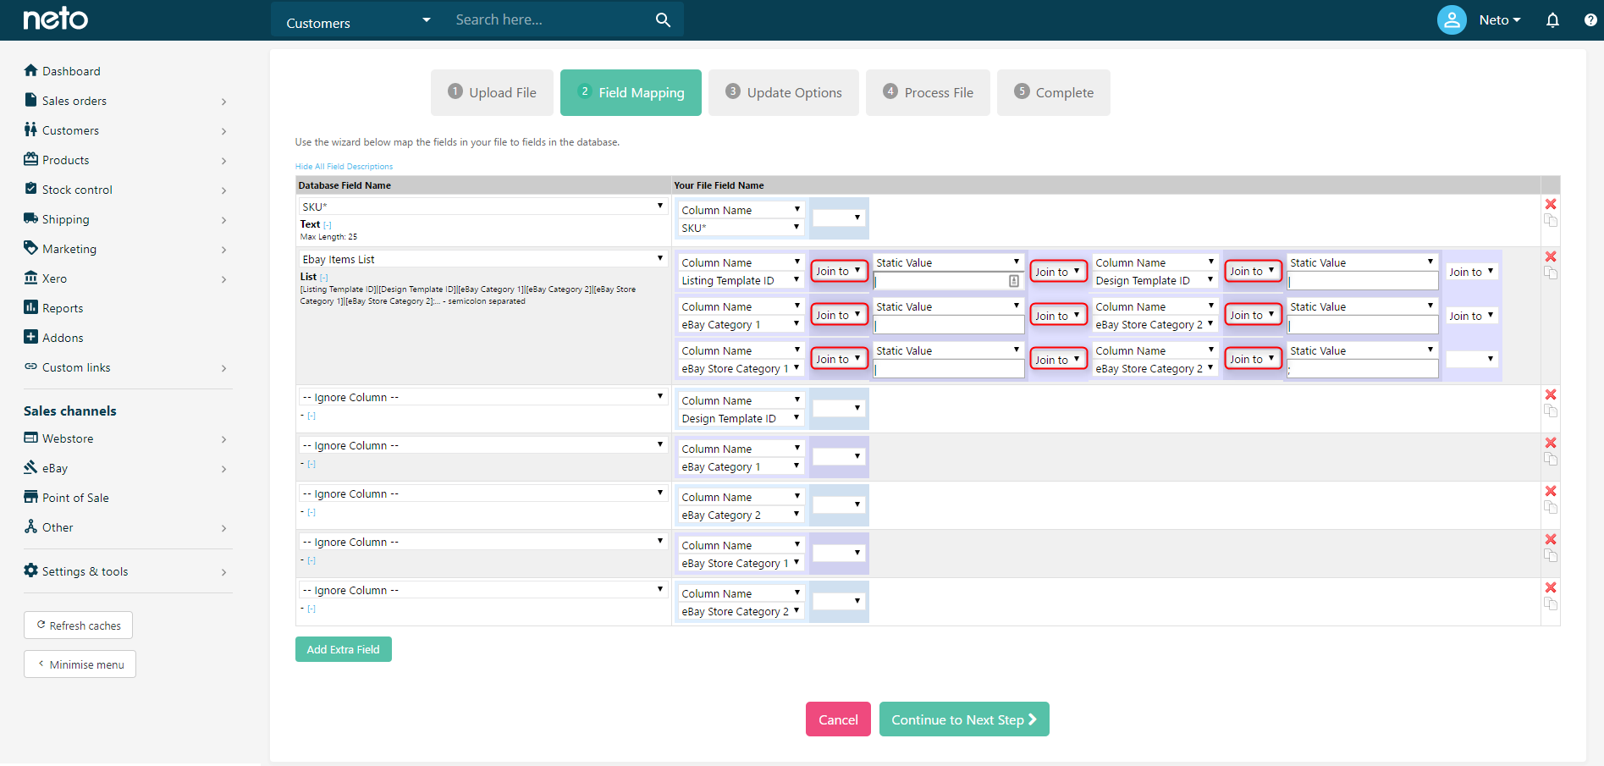Open the Listing Template ID column dropdown
The height and width of the screenshot is (766, 1604).
[x=741, y=280]
